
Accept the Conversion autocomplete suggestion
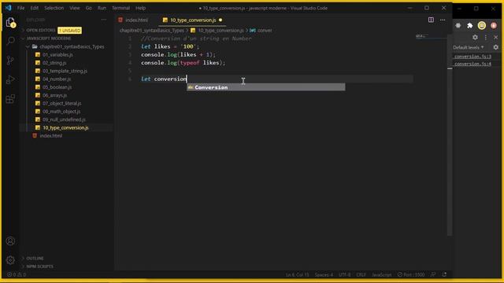(x=266, y=87)
